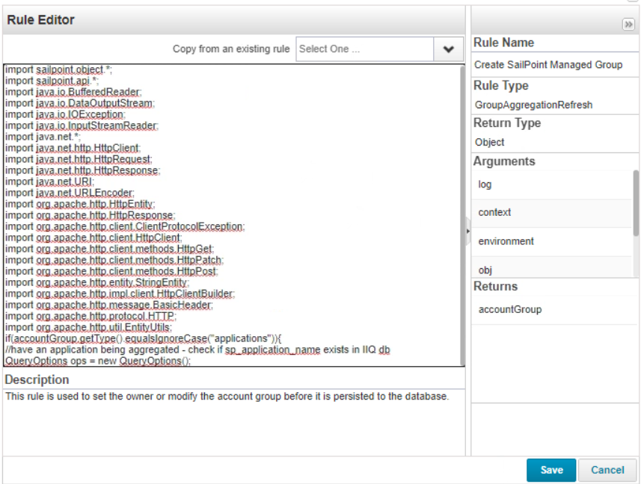Click the EntityUtils import line
The image size is (641, 484).
click(89, 328)
